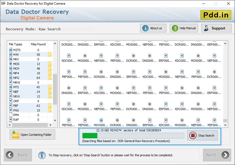Click file types list down arrow
The image size is (235, 165).
55,120
